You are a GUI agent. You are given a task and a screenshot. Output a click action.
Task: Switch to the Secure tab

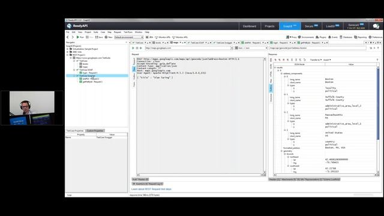(x=311, y=26)
